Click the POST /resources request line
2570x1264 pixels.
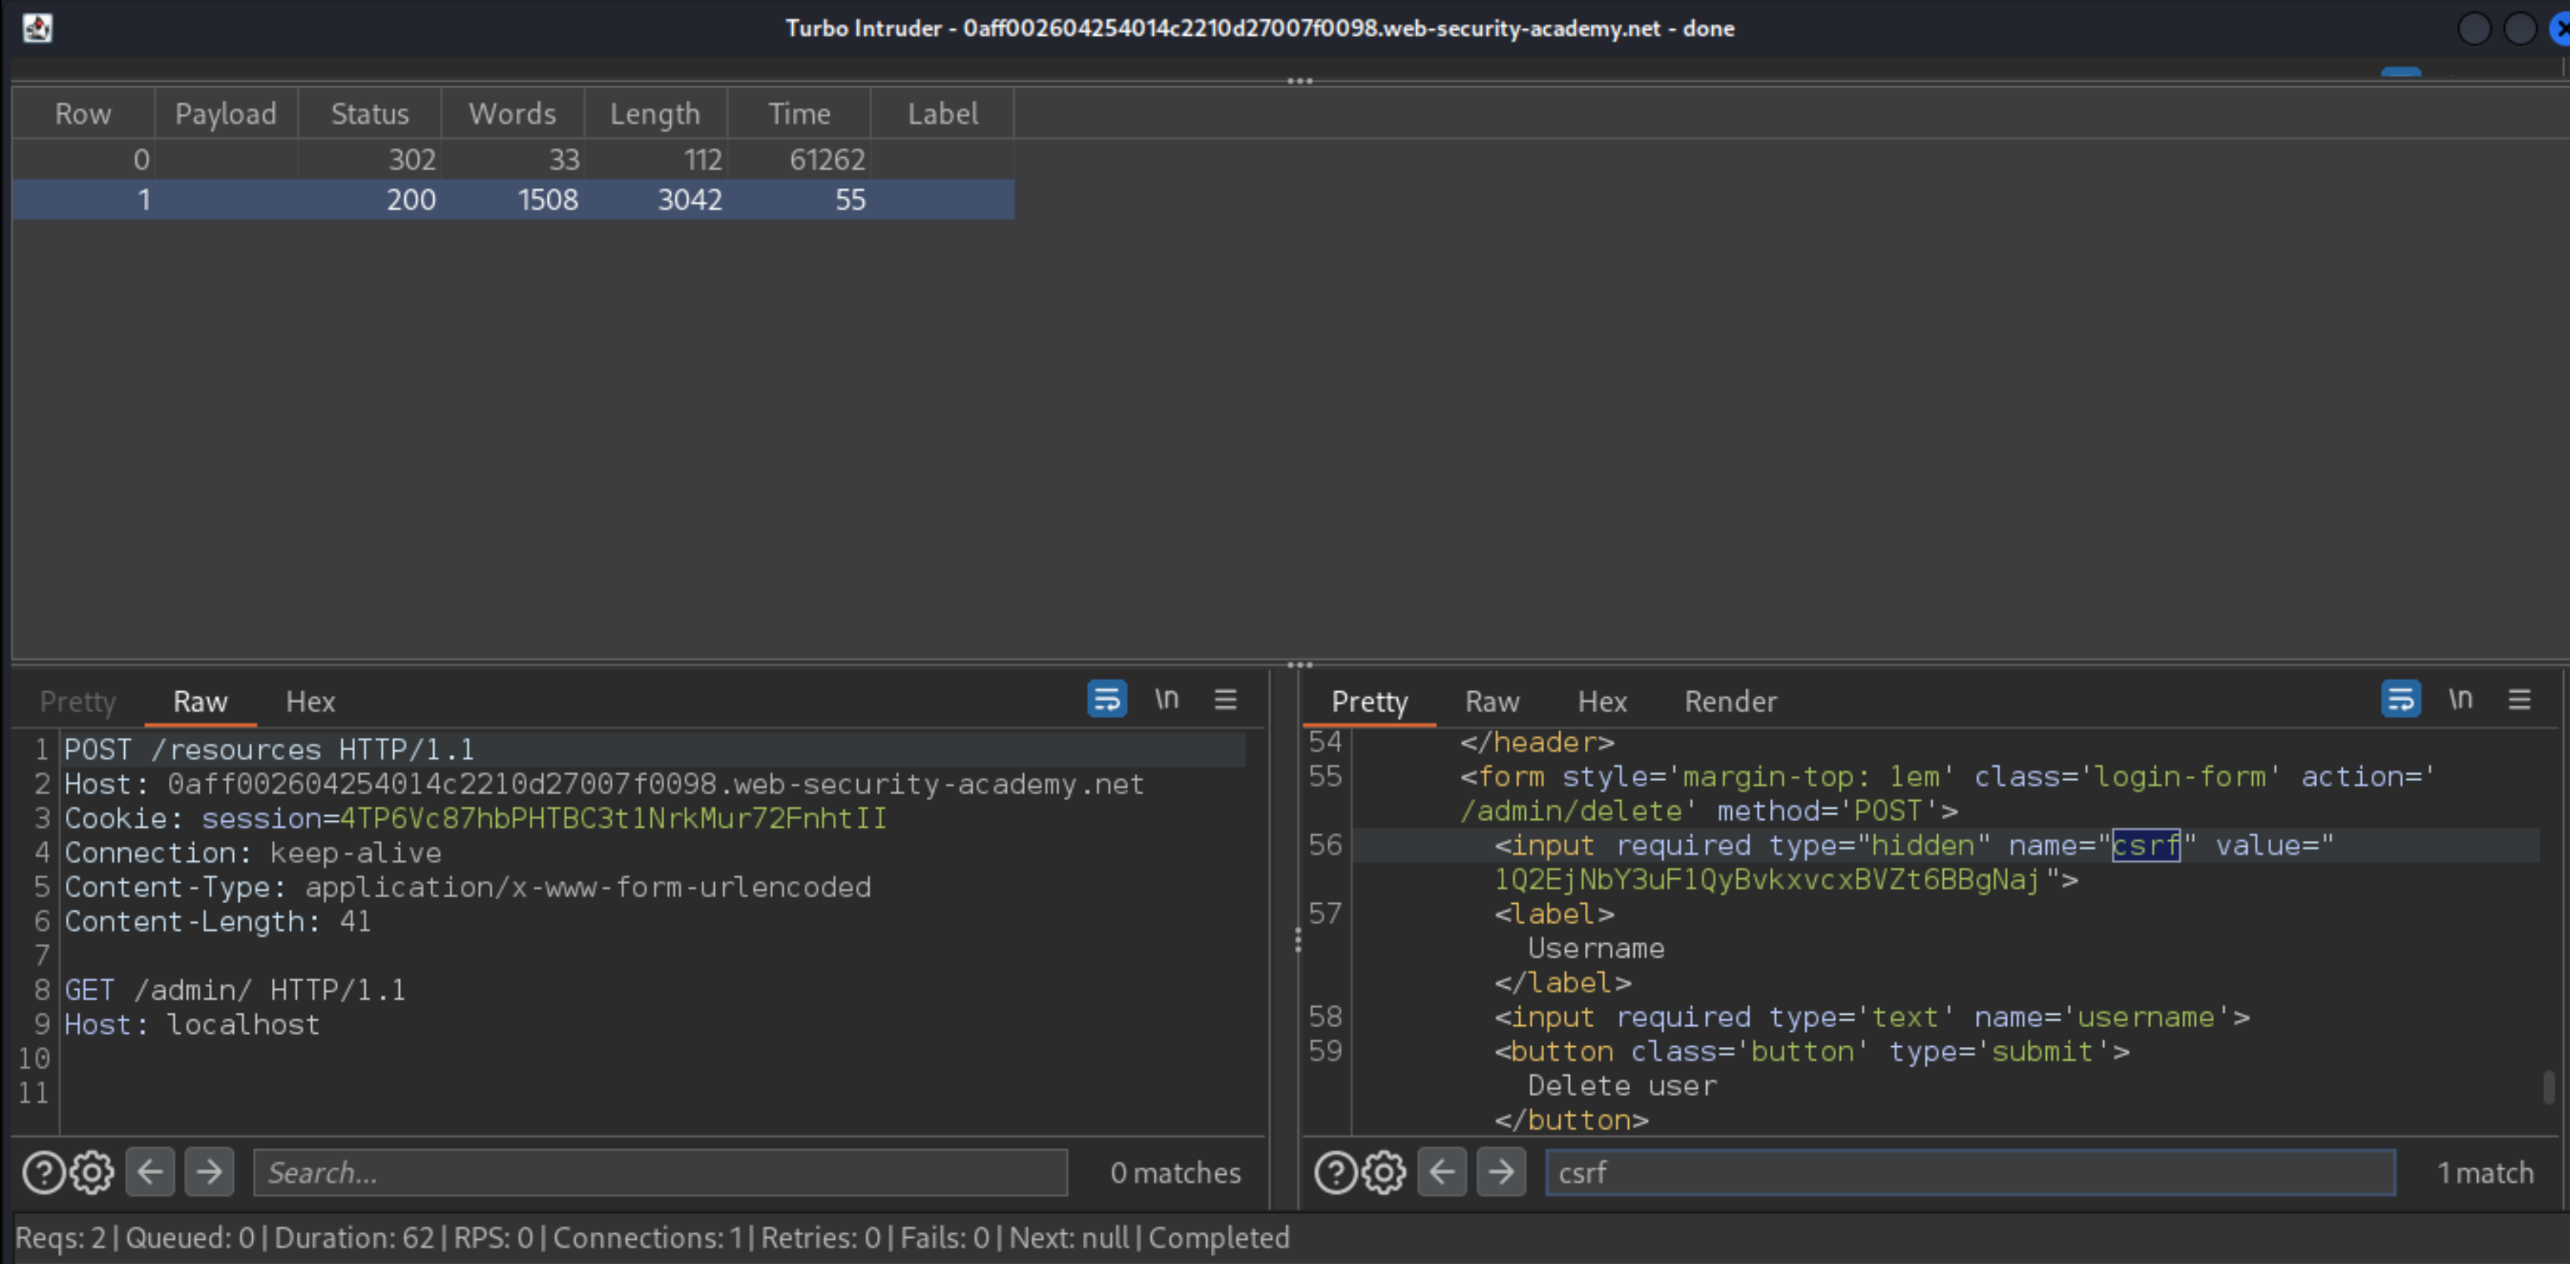tap(270, 749)
